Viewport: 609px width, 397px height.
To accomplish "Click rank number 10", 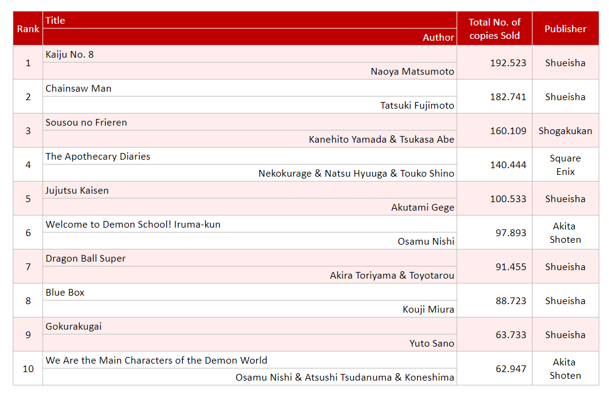I will coord(28,368).
